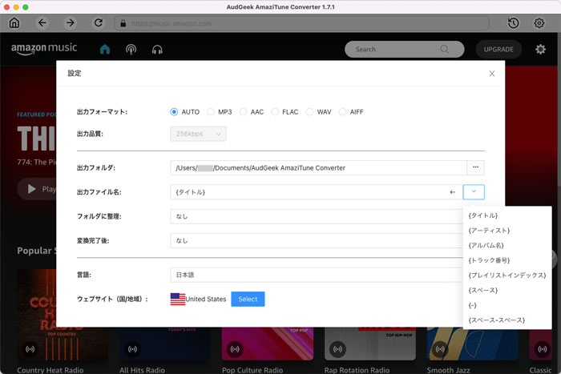Go forward with the right arrow button

point(71,23)
